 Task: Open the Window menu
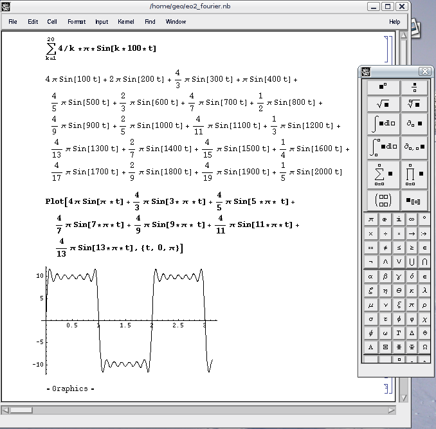pyautogui.click(x=176, y=22)
